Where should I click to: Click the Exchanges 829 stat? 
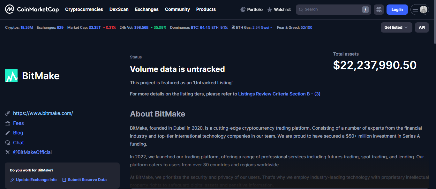pyautogui.click(x=50, y=27)
